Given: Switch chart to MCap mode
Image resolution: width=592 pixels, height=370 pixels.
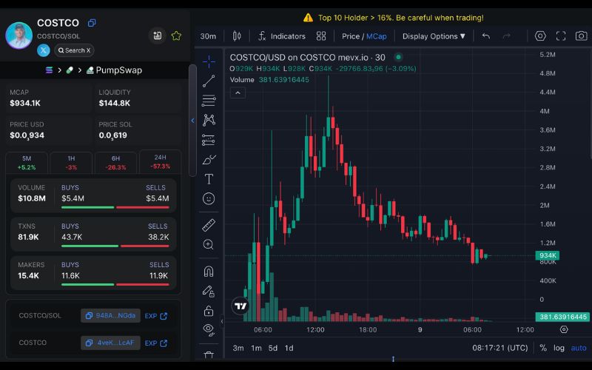Looking at the screenshot, I should [x=377, y=36].
